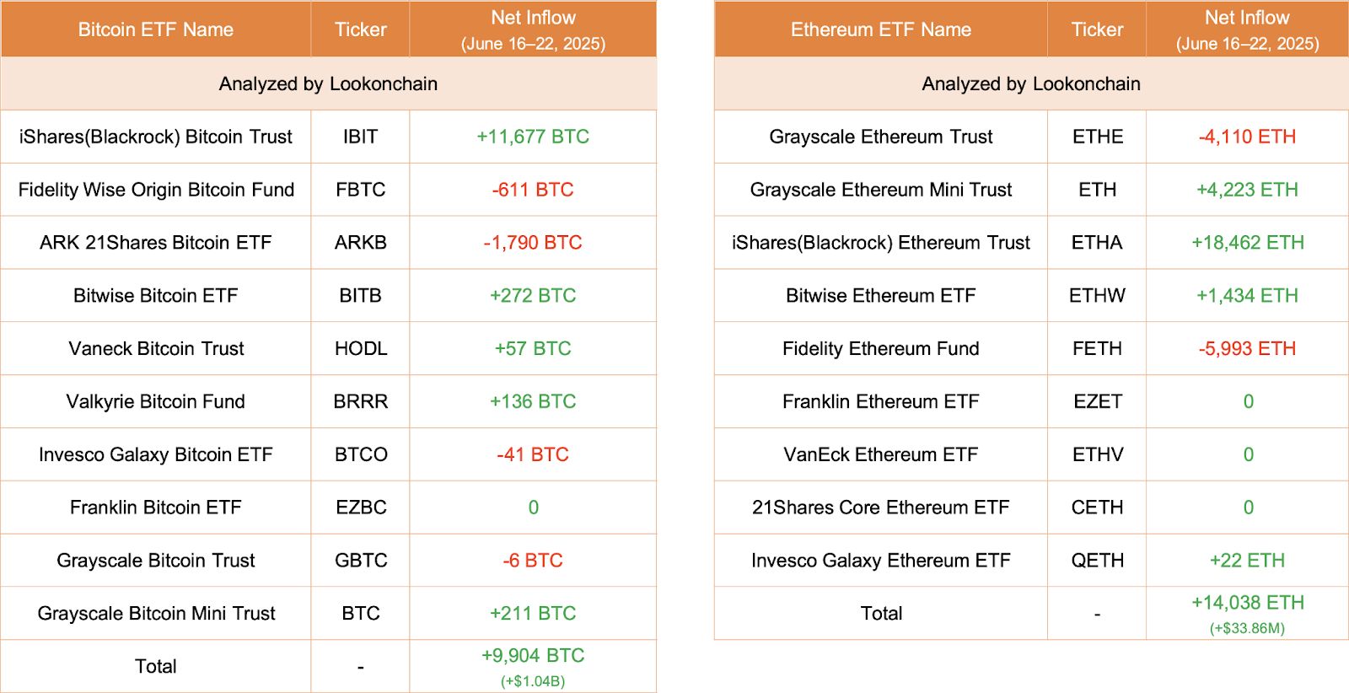The width and height of the screenshot is (1349, 693).
Task: Select the IBIT ticker cell
Action: point(360,137)
